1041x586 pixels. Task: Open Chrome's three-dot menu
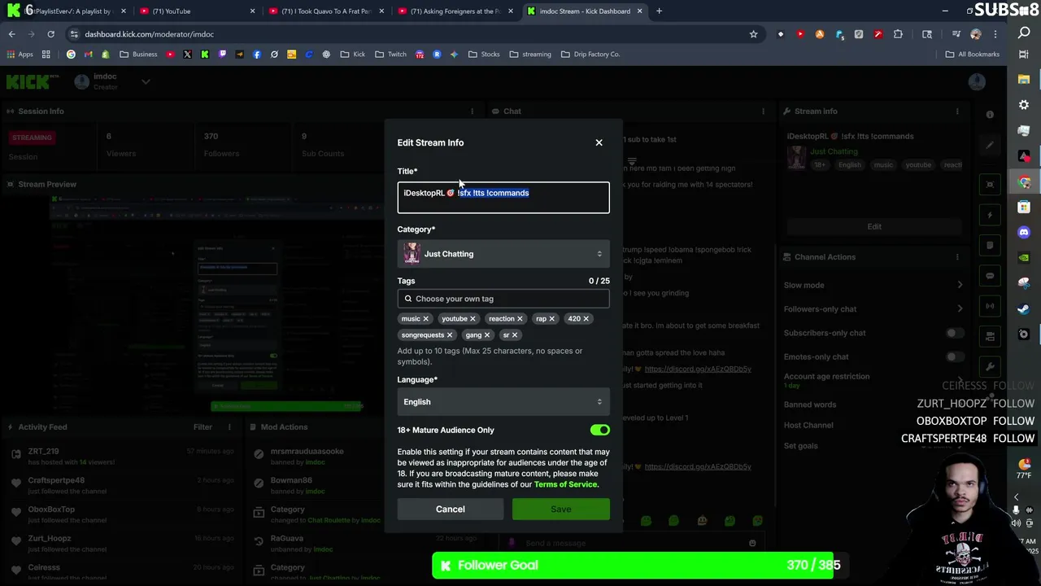coord(994,34)
